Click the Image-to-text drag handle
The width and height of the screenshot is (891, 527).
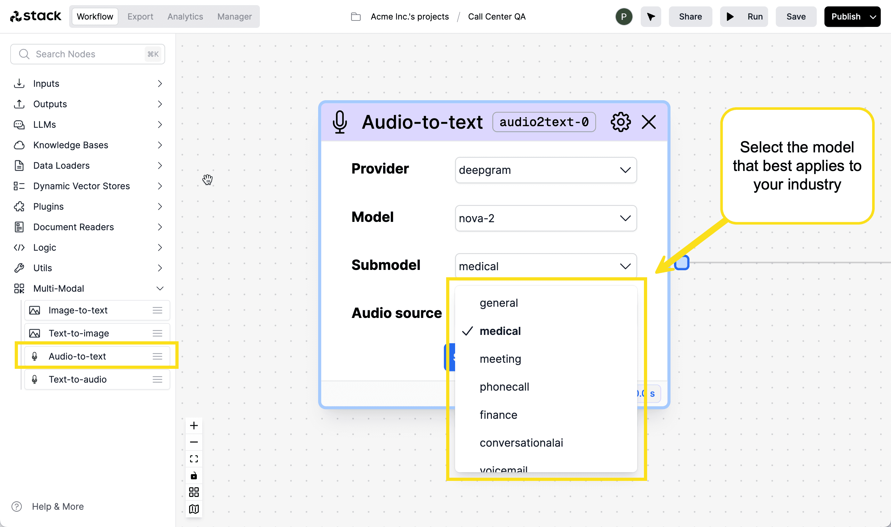[157, 310]
